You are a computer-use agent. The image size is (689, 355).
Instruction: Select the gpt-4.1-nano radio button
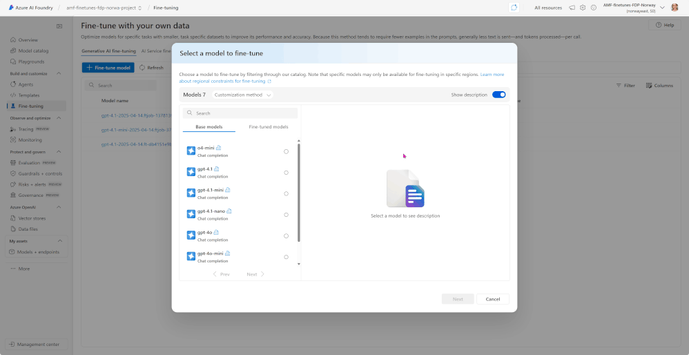tap(286, 215)
